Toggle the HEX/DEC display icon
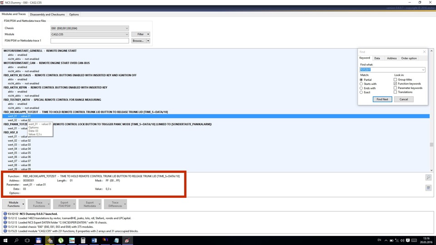The image size is (436, 245). pyautogui.click(x=428, y=188)
